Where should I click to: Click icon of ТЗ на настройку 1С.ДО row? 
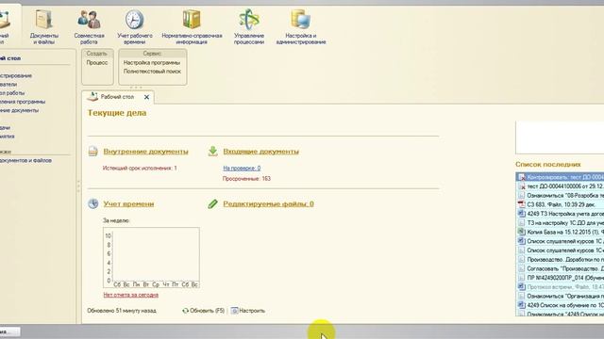click(521, 223)
